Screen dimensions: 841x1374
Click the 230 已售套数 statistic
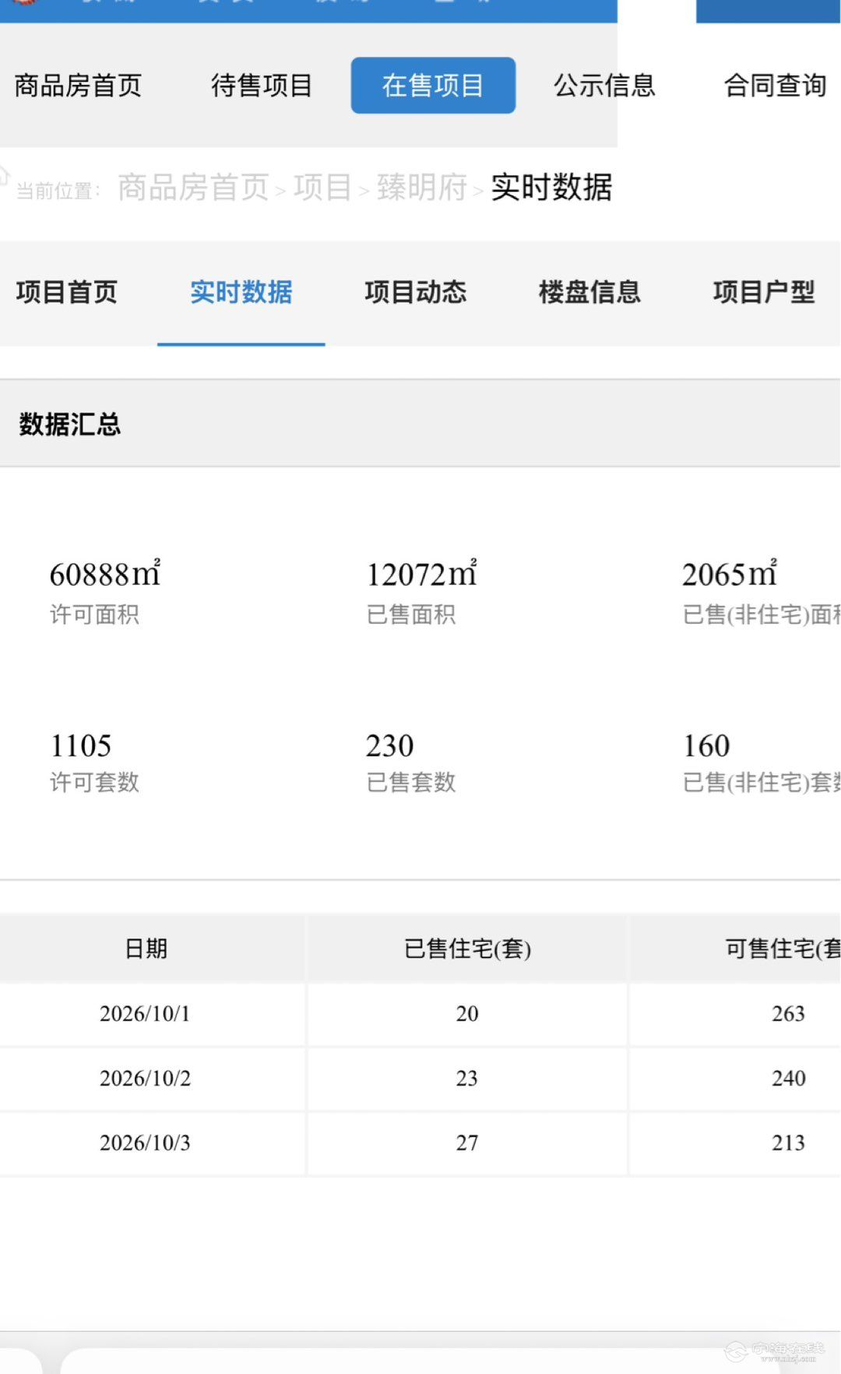coord(411,763)
